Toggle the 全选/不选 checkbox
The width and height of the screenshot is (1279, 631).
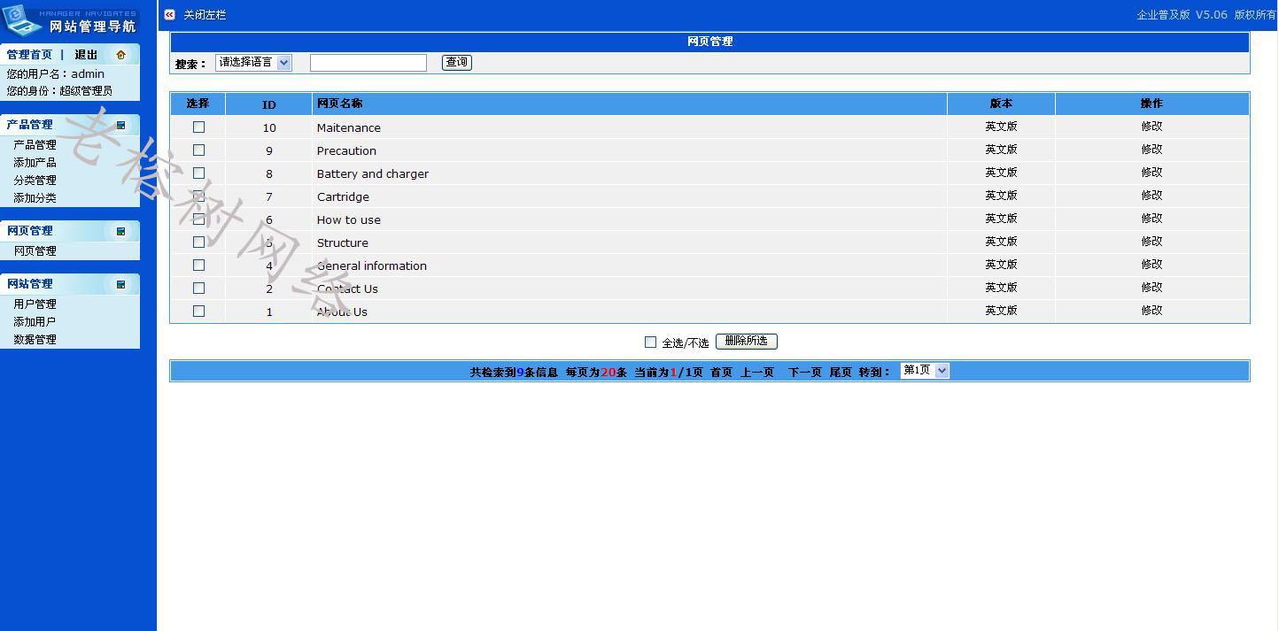[x=650, y=342]
